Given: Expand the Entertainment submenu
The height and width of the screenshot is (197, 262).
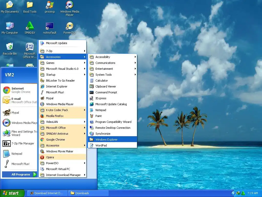Looking at the screenshot, I should [113, 69].
